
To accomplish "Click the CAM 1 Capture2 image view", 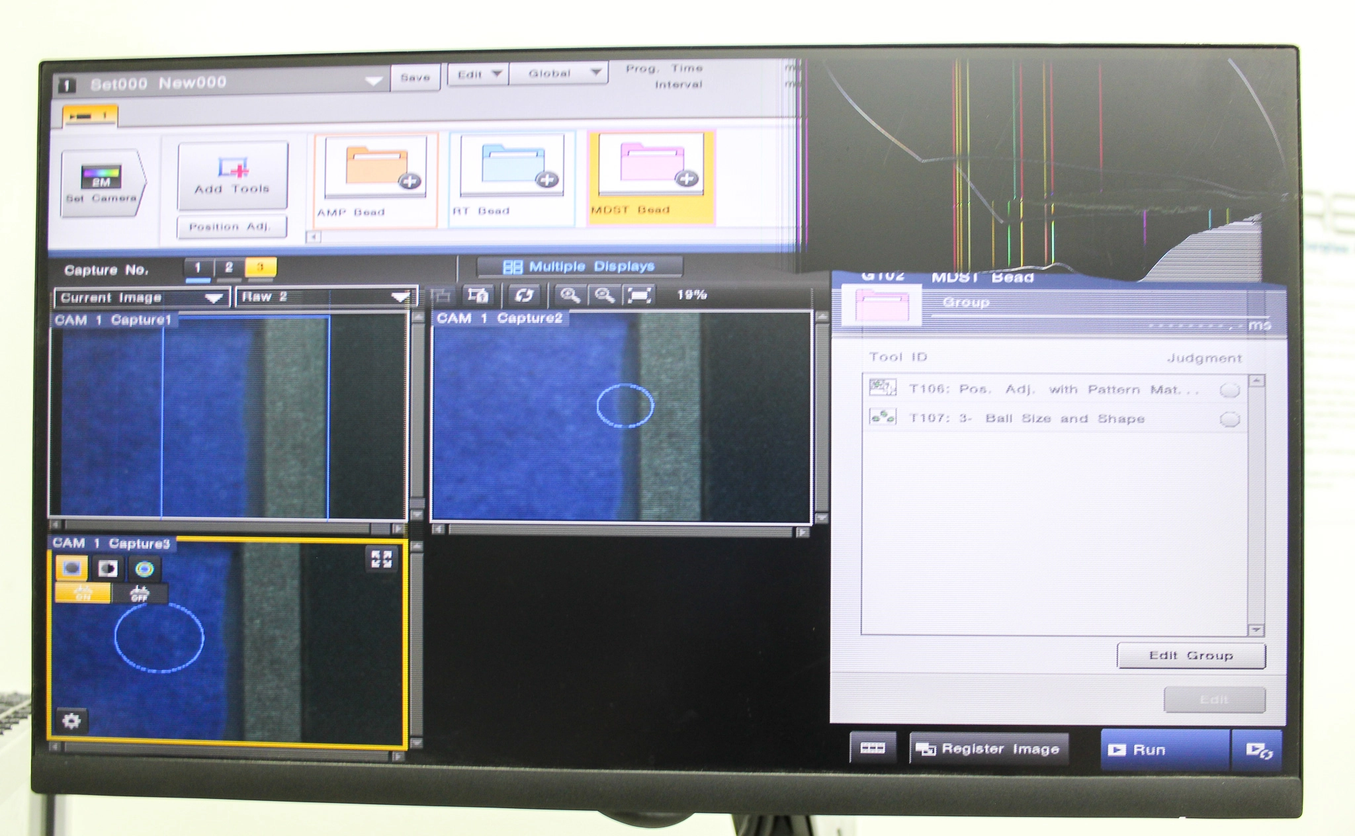I will 621,417.
